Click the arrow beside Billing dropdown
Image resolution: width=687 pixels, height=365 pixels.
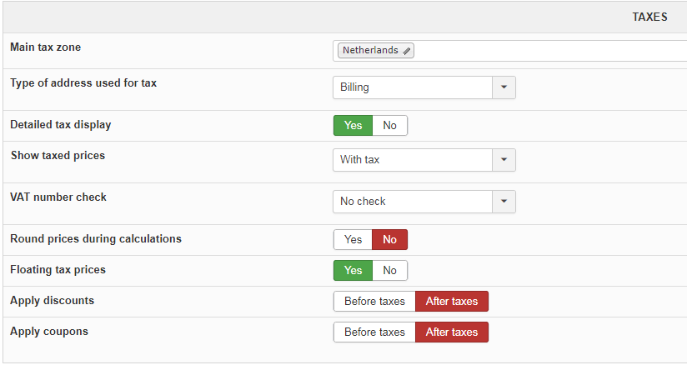[504, 87]
